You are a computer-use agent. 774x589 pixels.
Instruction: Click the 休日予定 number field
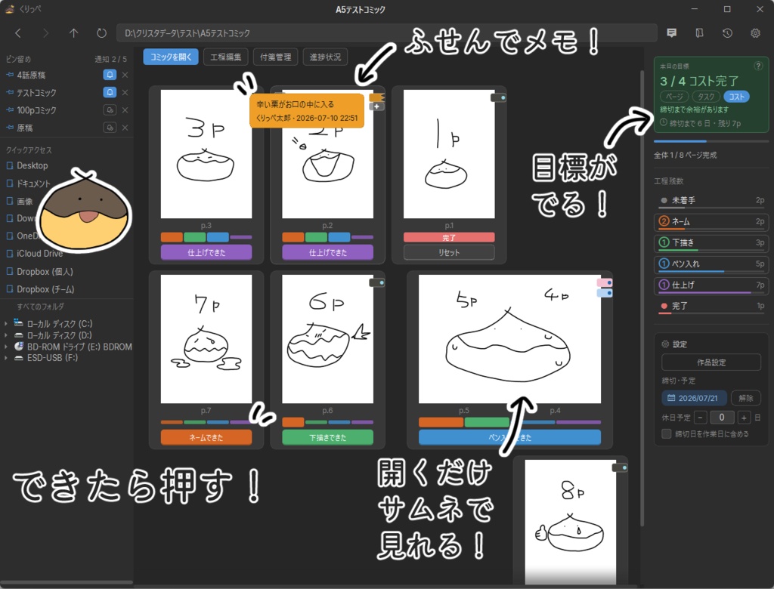coord(722,418)
